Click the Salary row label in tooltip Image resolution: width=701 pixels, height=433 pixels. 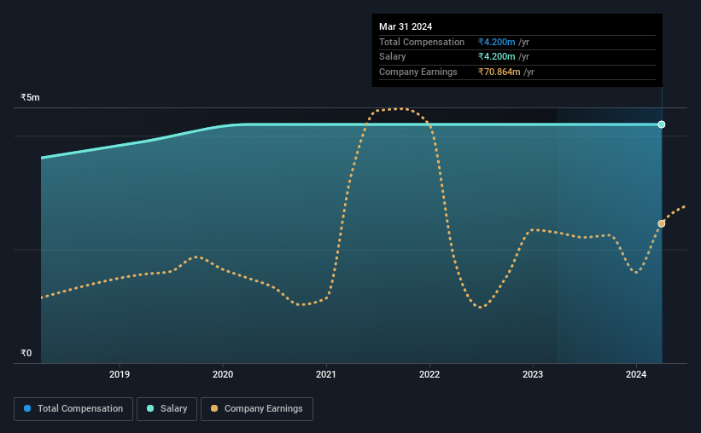click(393, 57)
